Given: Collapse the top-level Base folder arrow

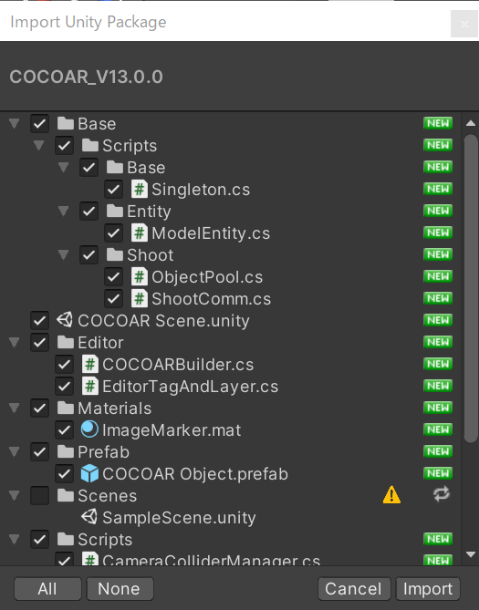Looking at the screenshot, I should (15, 124).
